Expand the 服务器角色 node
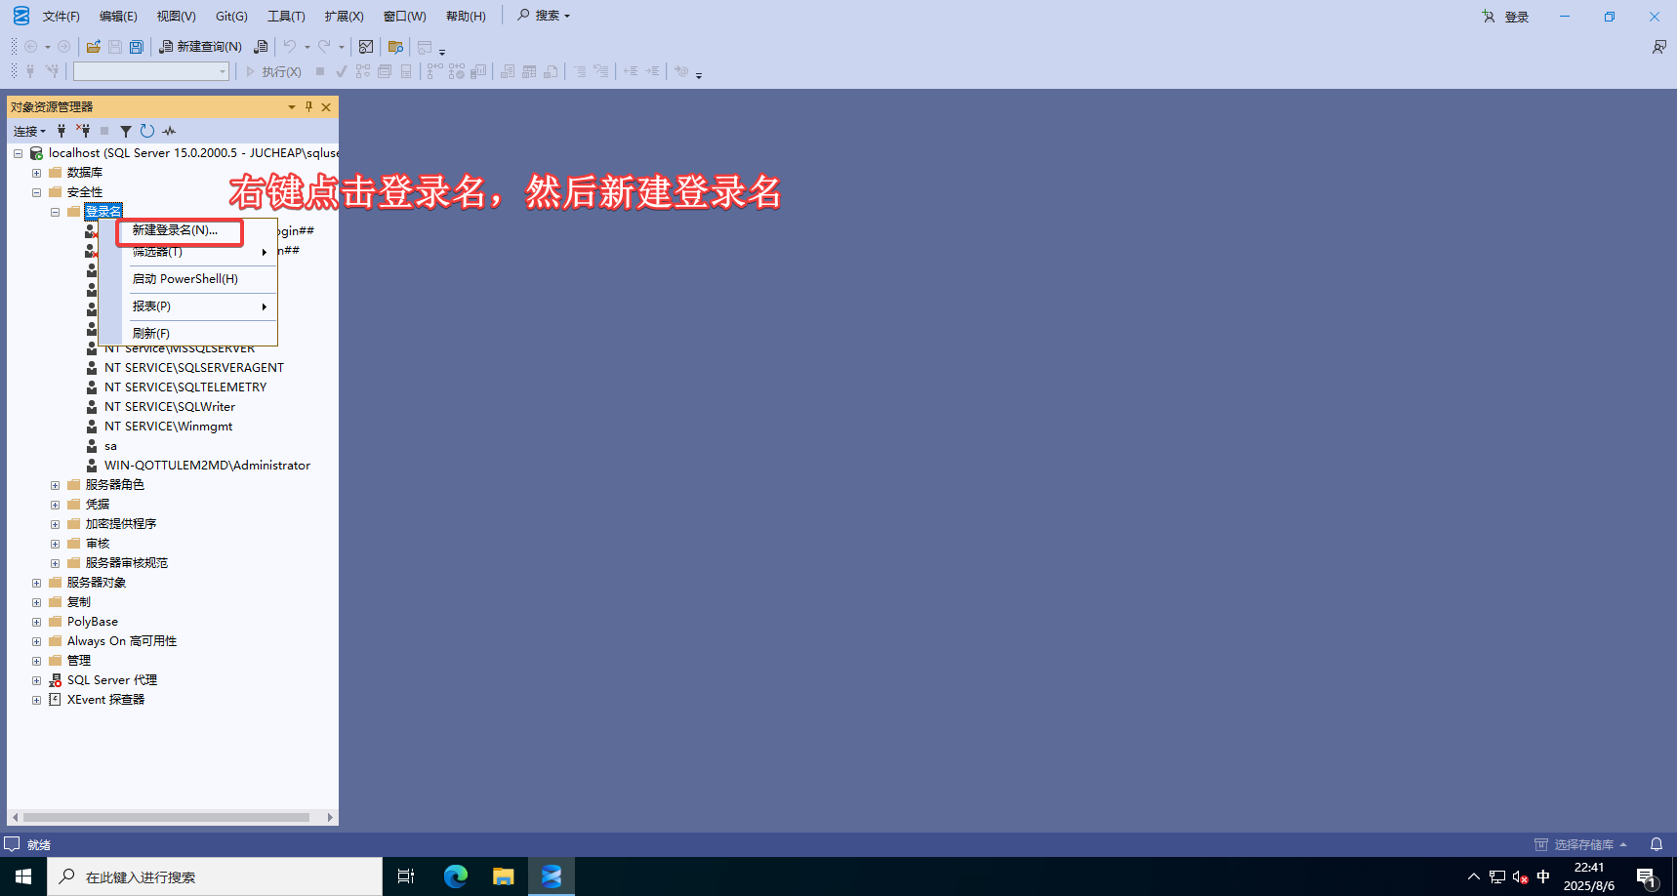This screenshot has height=896, width=1677. [x=56, y=485]
